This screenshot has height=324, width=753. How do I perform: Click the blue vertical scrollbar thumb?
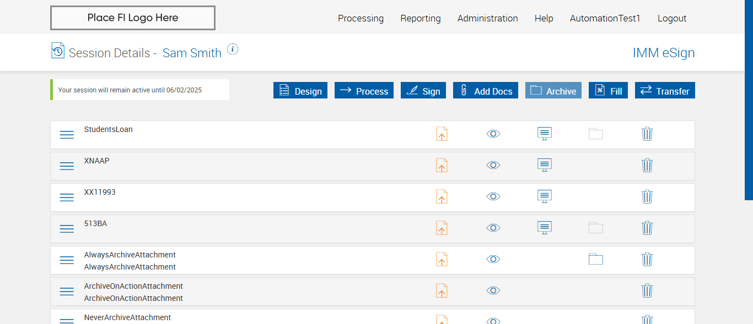coord(749,100)
